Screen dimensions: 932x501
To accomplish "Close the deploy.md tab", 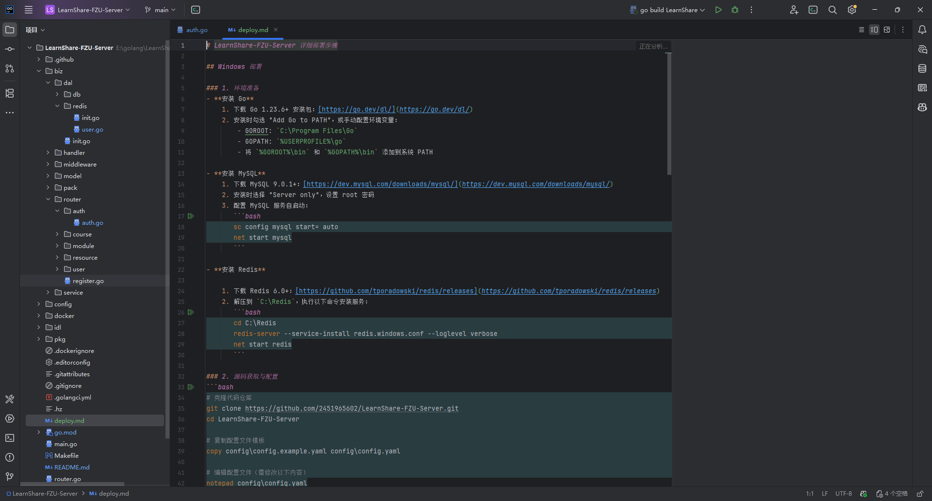I will (x=276, y=30).
